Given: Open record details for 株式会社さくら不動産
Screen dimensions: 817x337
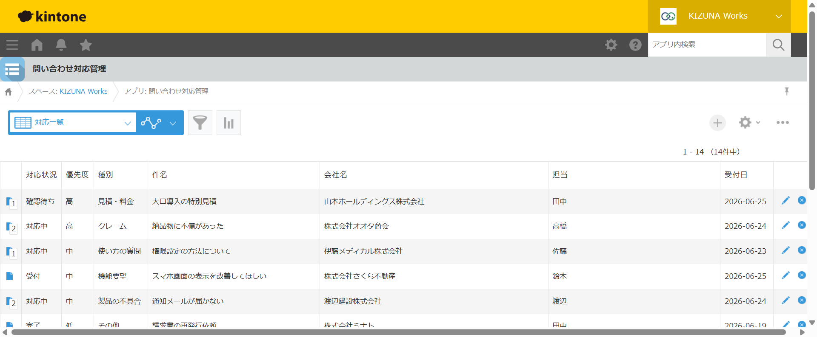Looking at the screenshot, I should [10, 276].
